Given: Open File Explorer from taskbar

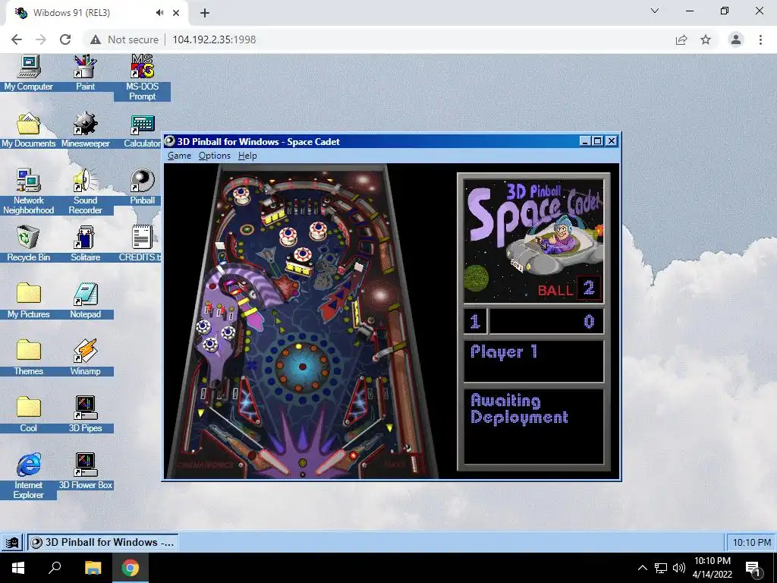Looking at the screenshot, I should point(93,568).
